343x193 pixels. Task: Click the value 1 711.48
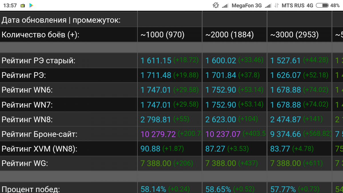coord(156,75)
